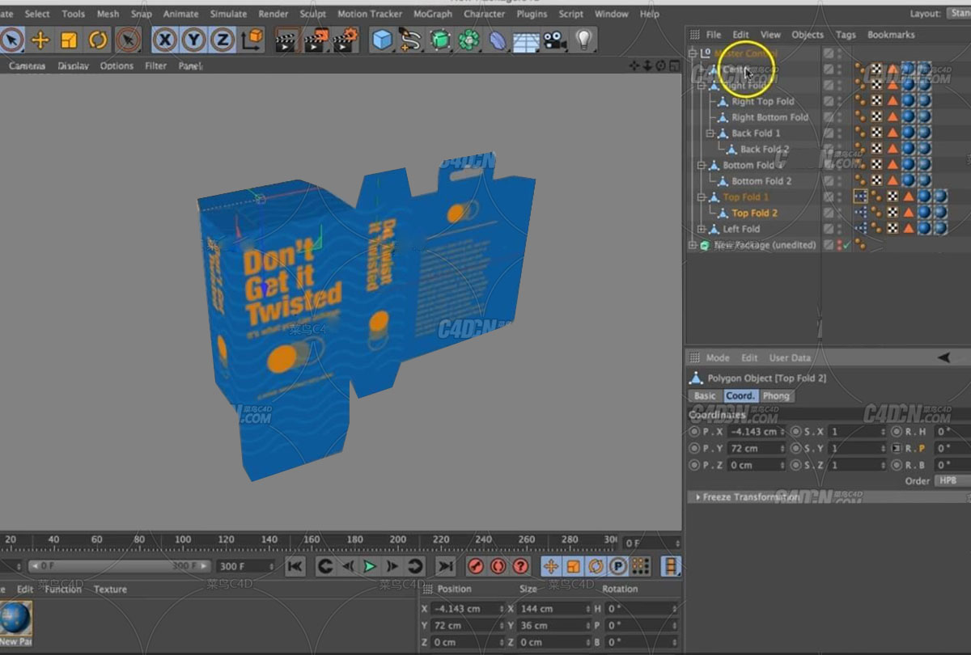Go to start of animation
The height and width of the screenshot is (655, 971).
point(295,567)
